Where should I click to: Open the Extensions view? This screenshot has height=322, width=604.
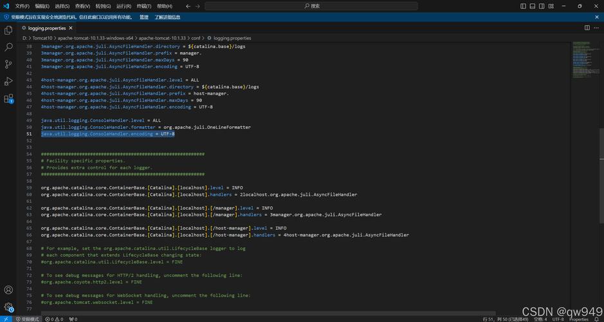coord(8,99)
